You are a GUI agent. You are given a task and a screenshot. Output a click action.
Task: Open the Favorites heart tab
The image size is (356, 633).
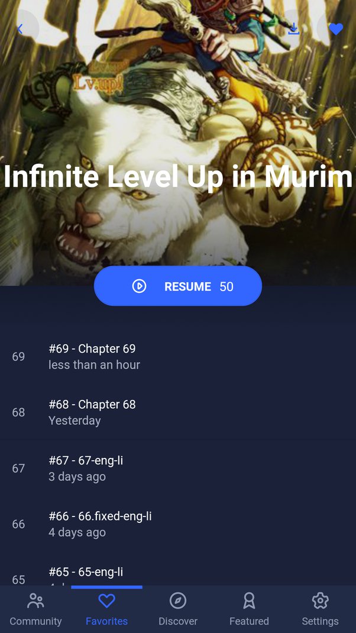coord(106,600)
